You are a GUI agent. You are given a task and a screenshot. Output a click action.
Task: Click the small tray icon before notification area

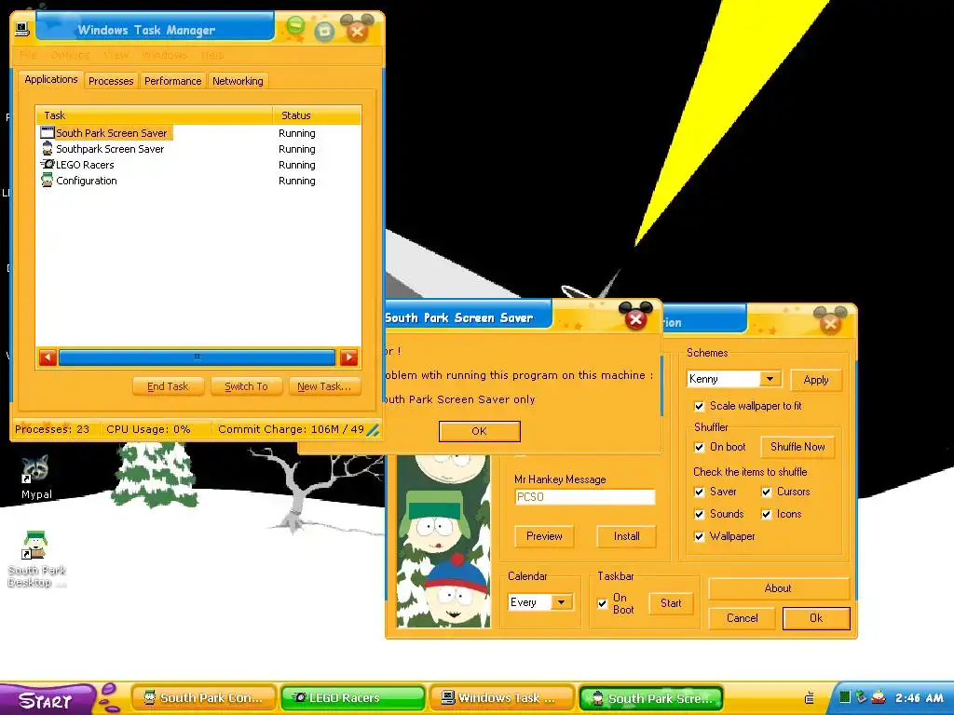[810, 698]
